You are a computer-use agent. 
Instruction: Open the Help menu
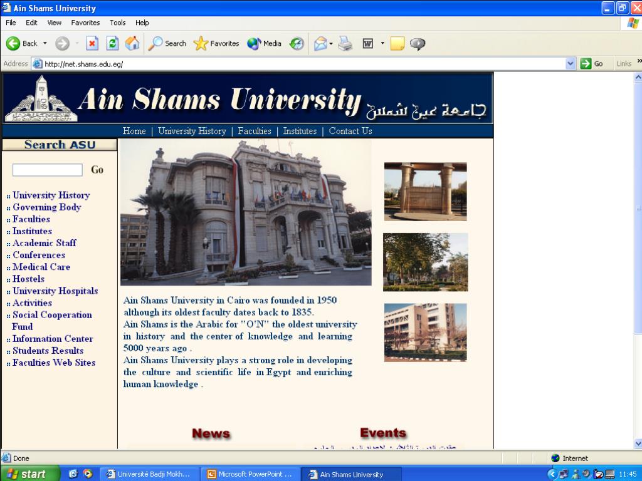(x=142, y=23)
